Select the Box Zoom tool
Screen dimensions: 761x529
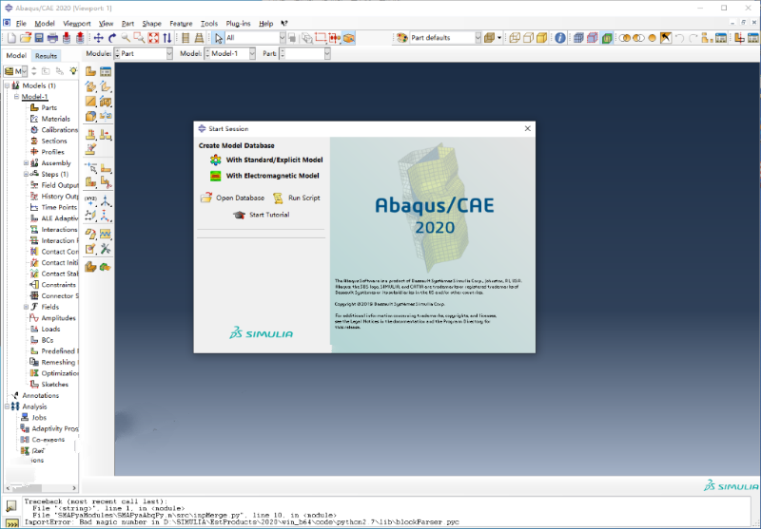139,38
